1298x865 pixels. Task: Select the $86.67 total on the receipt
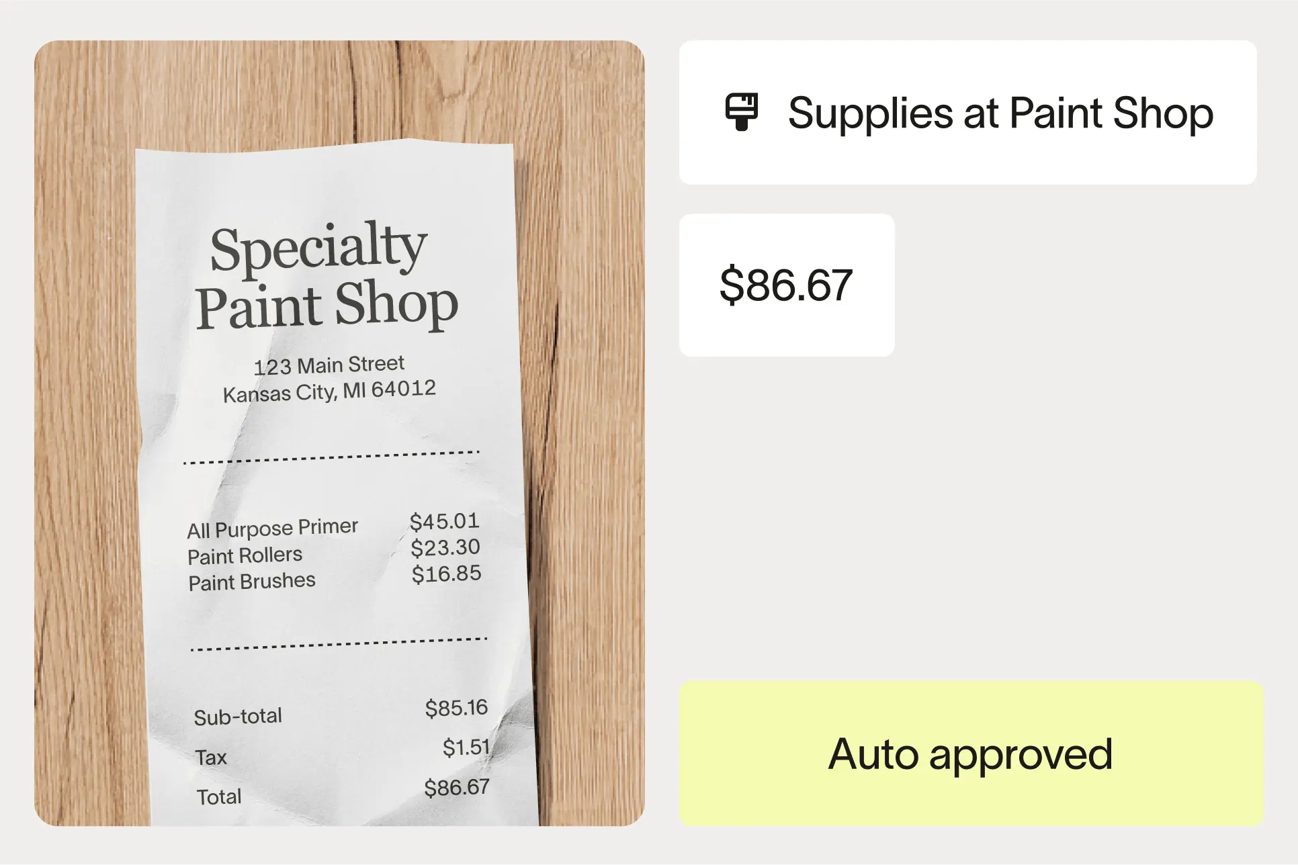pyautogui.click(x=456, y=787)
